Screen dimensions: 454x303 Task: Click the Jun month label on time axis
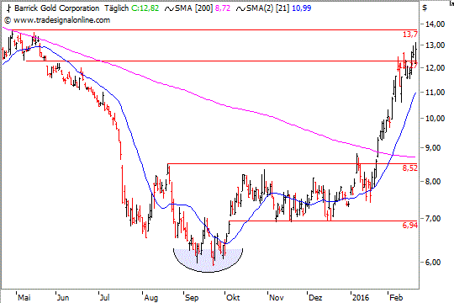(63, 298)
